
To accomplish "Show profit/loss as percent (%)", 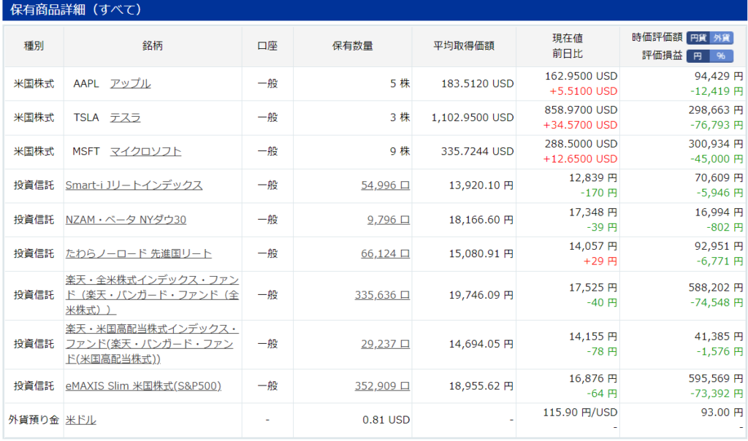I will coord(721,55).
